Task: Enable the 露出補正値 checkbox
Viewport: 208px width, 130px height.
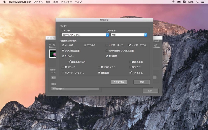Action: [130, 62]
